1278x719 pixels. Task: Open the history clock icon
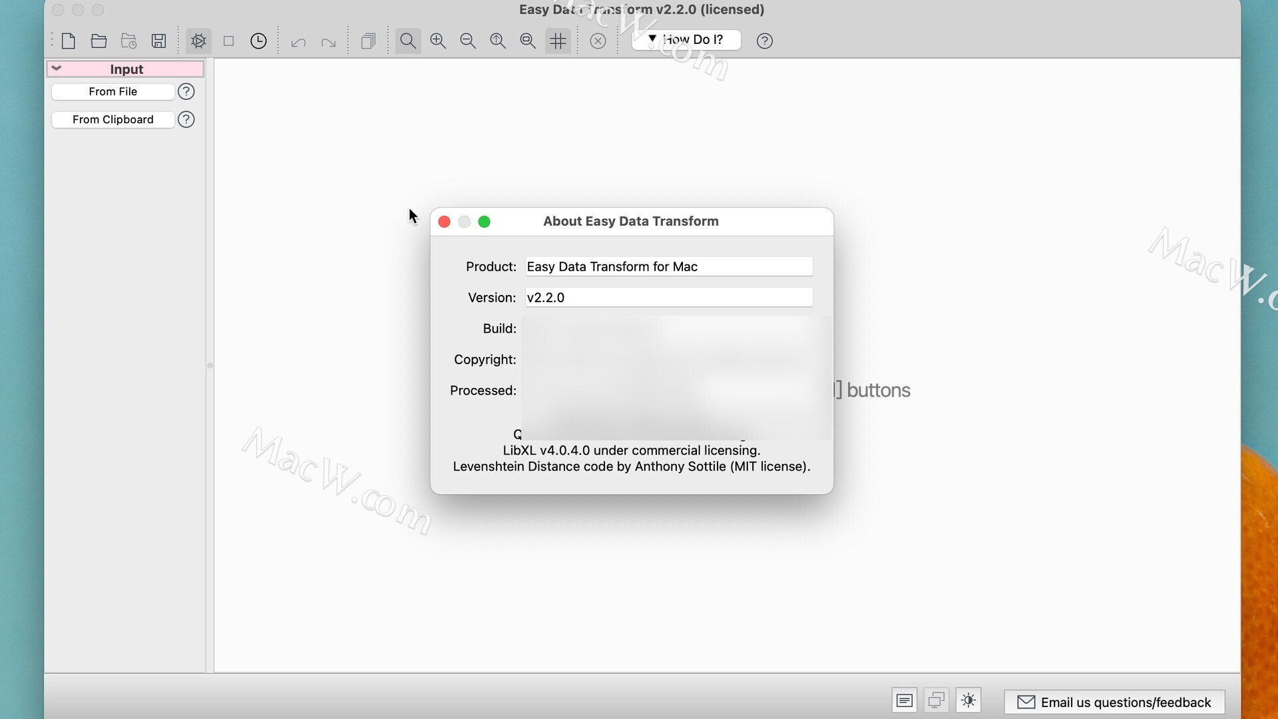(x=258, y=41)
